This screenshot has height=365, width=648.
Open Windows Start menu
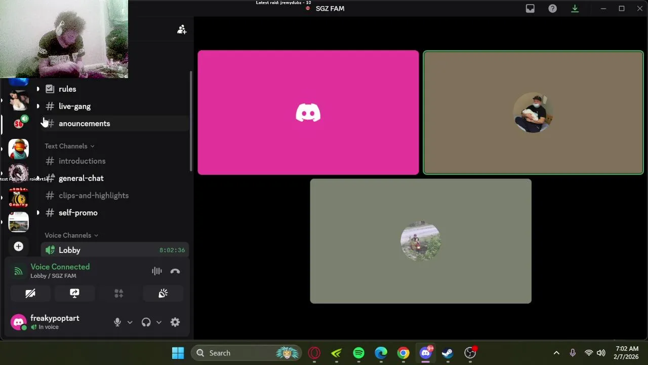pos(178,353)
